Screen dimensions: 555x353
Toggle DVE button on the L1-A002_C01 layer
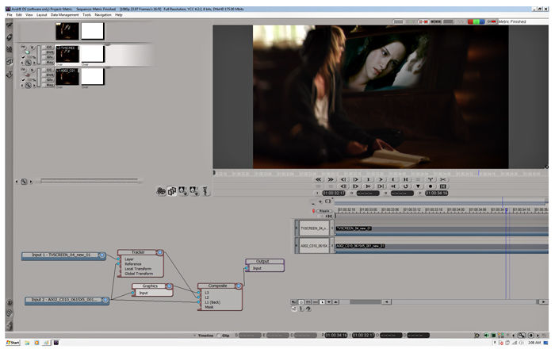49,75
